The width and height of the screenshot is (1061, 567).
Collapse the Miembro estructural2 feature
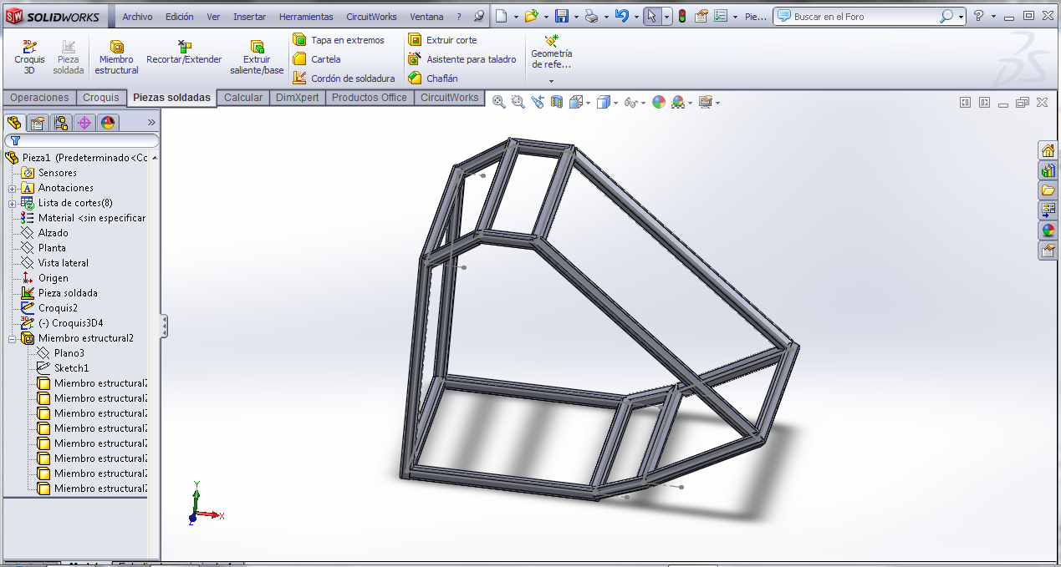pyautogui.click(x=13, y=338)
